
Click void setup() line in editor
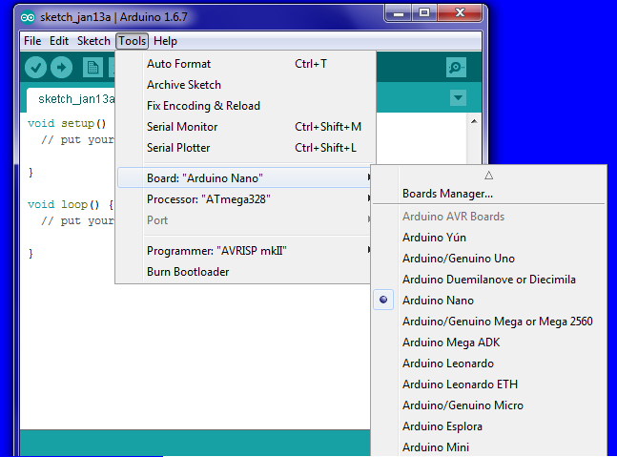coord(67,124)
